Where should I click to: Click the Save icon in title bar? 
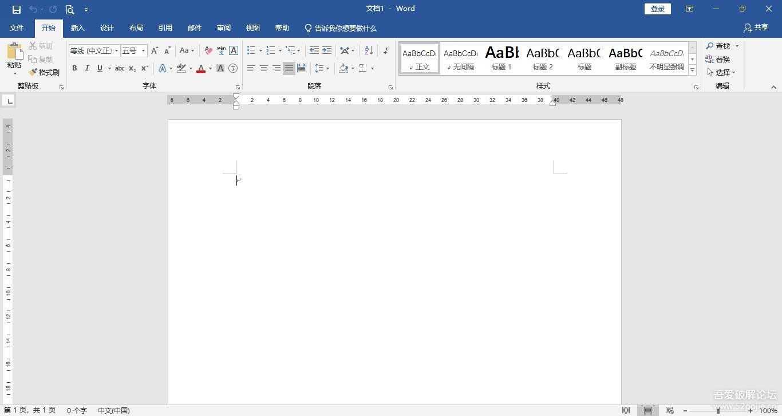17,9
